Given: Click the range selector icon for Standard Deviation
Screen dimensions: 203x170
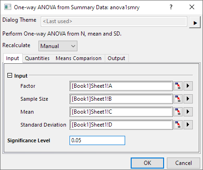Looking at the screenshot, I should click(178, 125).
